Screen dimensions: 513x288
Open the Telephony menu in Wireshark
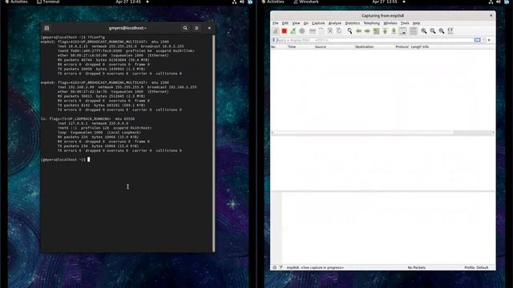372,23
